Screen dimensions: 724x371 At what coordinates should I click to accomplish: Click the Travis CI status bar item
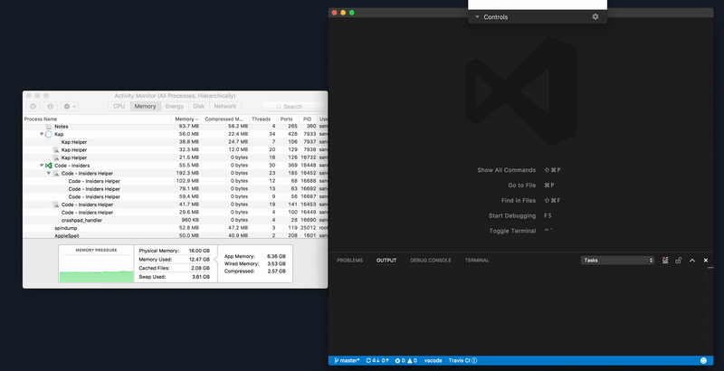click(x=462, y=360)
